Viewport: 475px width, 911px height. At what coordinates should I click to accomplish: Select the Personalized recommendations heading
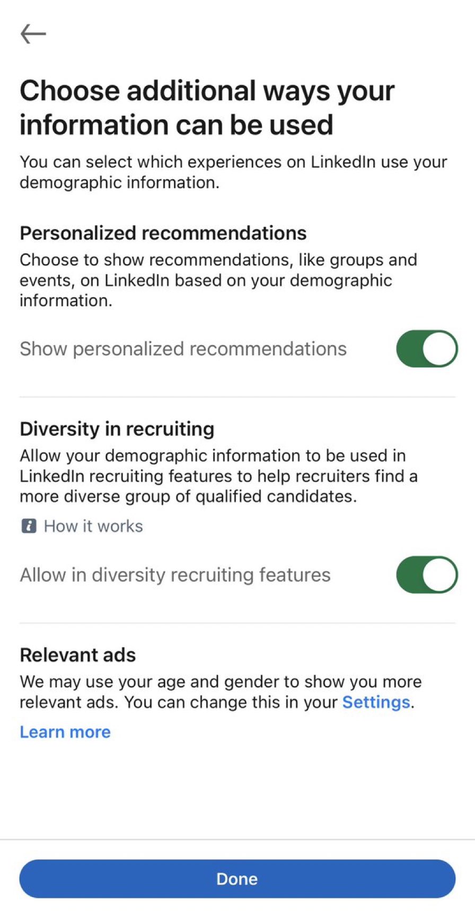[x=163, y=233]
